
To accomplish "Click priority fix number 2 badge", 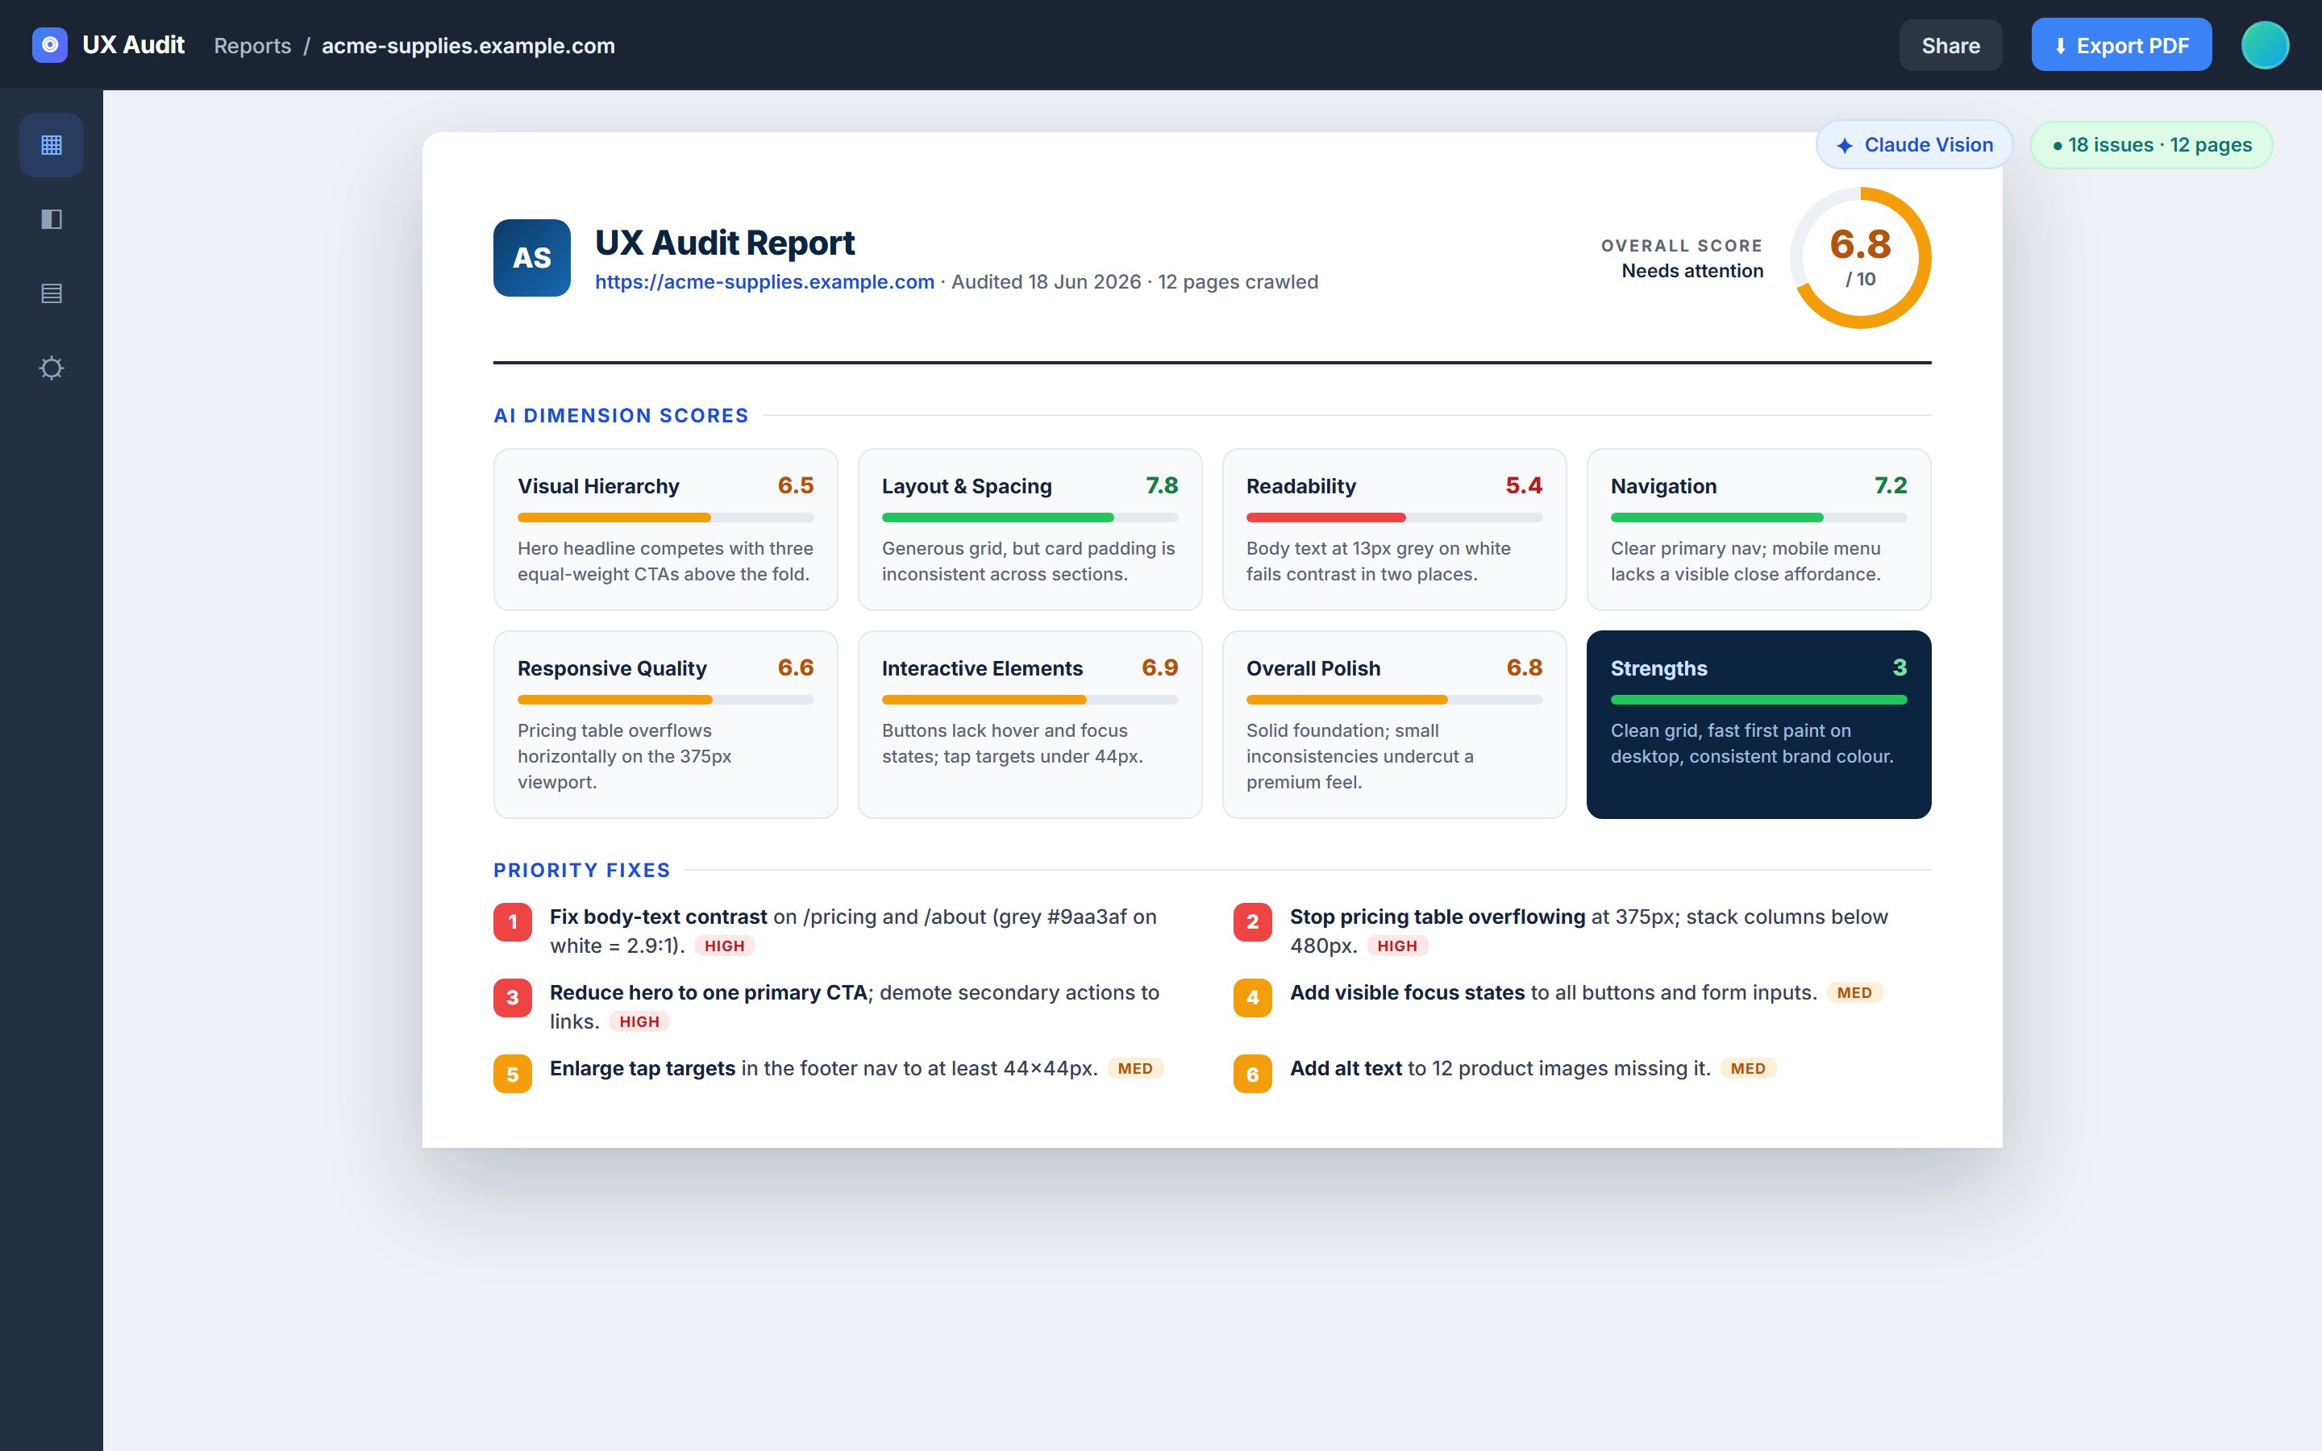I will tap(1252, 922).
